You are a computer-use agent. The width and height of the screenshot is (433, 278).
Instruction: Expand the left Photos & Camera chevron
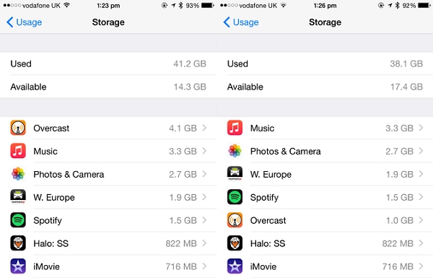coord(204,174)
